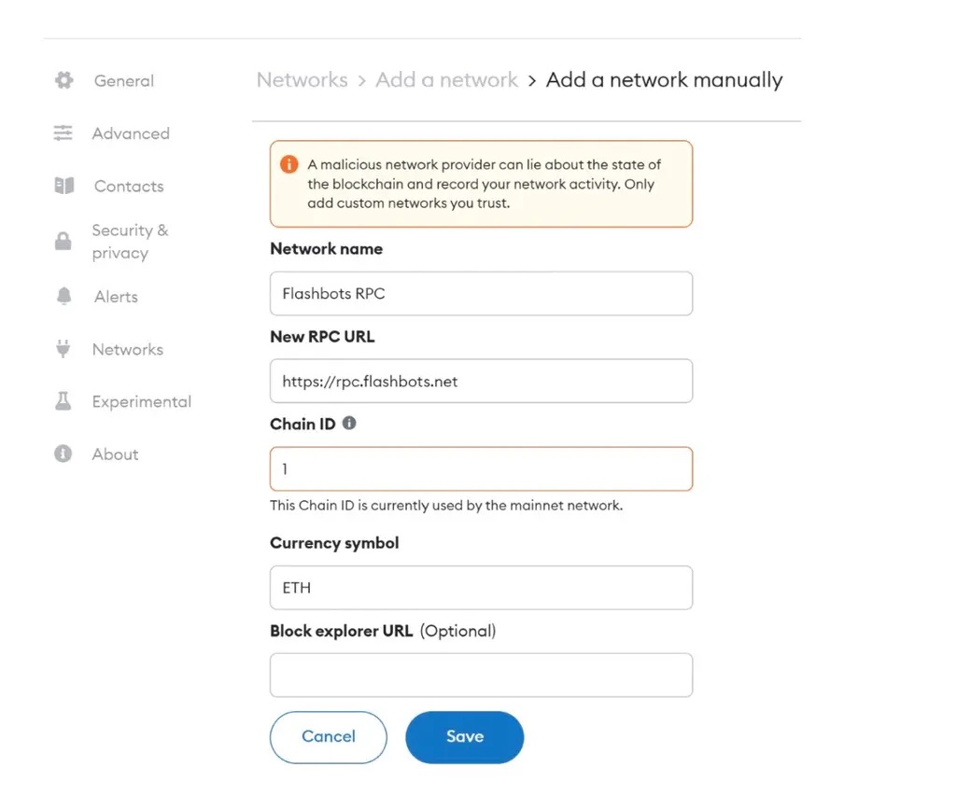Click the General gear icon
Image resolution: width=971 pixels, height=795 pixels.
[x=63, y=80]
